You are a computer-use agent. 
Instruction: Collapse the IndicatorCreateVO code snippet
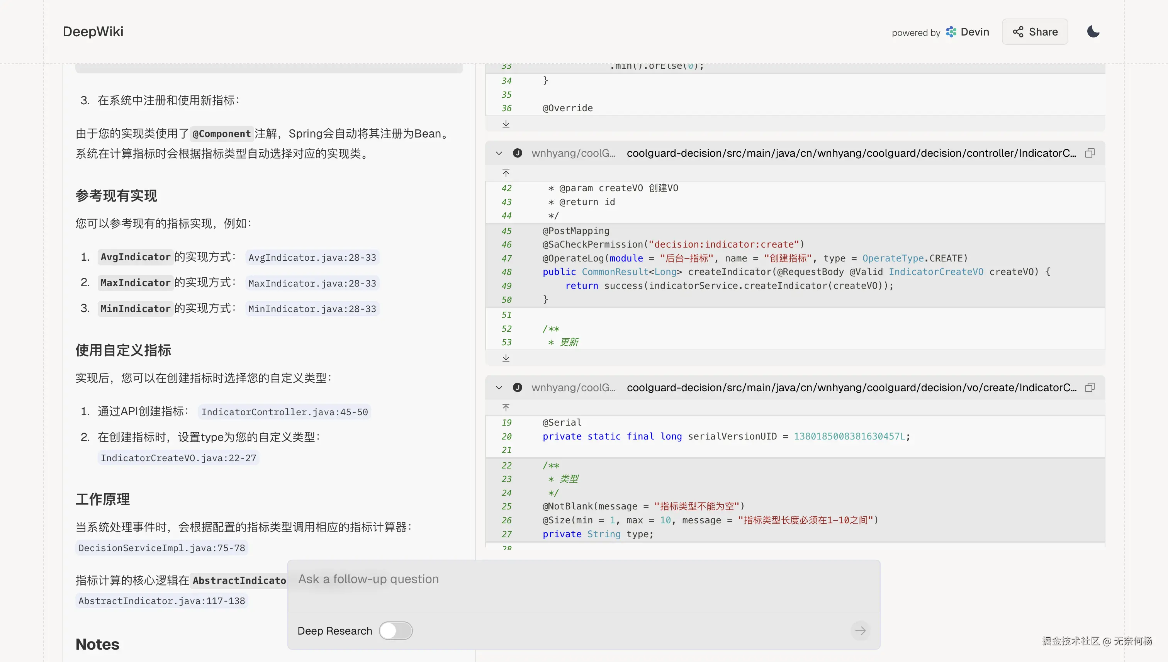499,387
